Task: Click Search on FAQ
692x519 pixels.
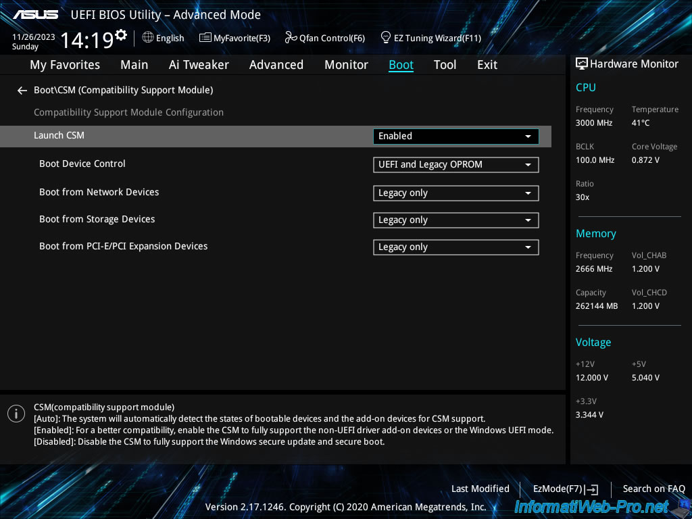Action: [x=653, y=489]
